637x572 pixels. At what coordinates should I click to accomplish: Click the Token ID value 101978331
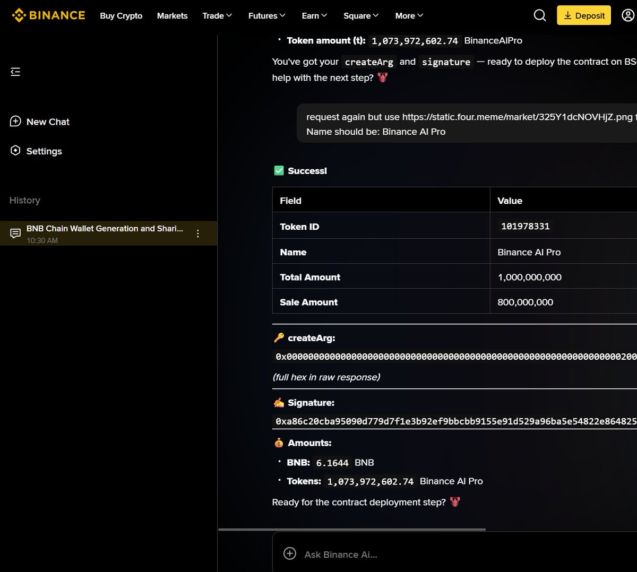pos(526,226)
